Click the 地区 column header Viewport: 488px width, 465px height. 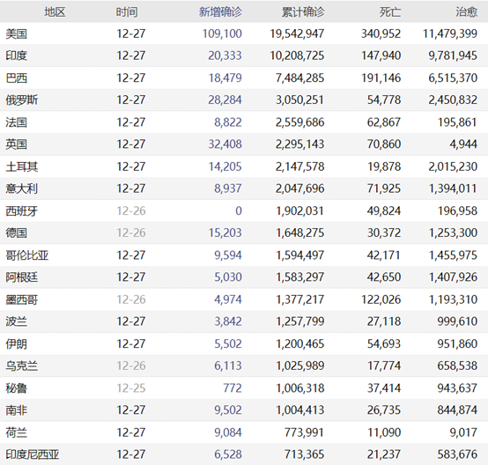coord(55,12)
